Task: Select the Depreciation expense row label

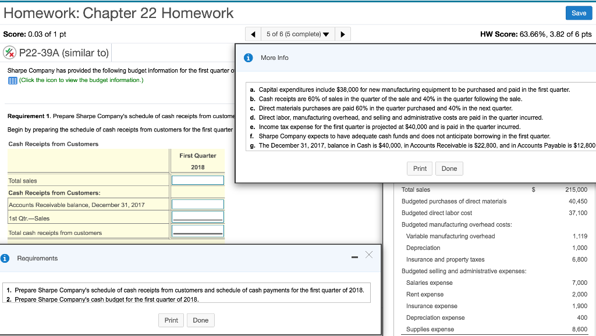Action: coord(435,318)
